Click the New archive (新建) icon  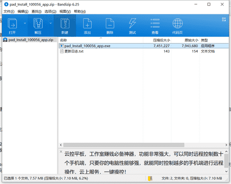[x=65, y=23]
